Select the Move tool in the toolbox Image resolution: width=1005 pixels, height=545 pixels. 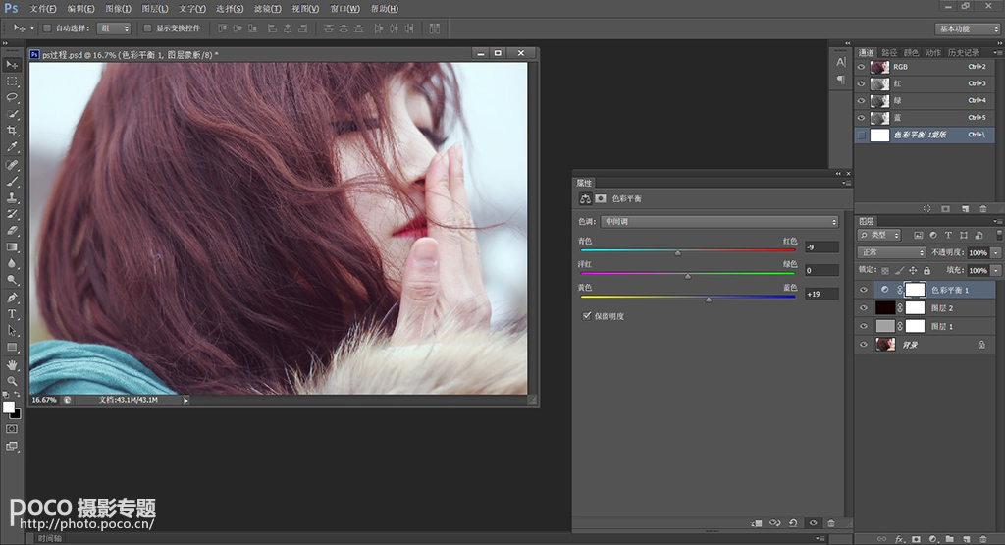pyautogui.click(x=12, y=65)
